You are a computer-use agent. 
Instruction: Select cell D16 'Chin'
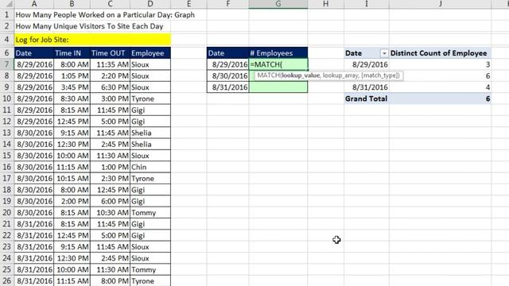[150, 167]
